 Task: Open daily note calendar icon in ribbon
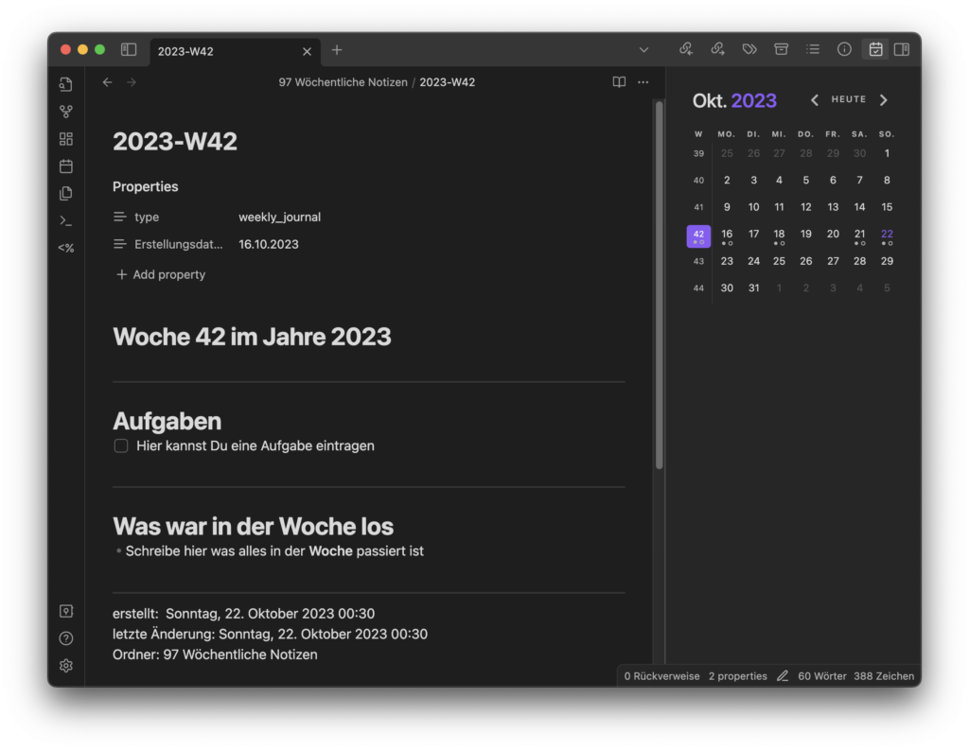click(66, 166)
